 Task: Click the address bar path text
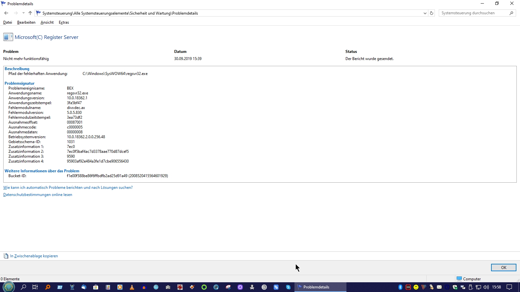(x=120, y=13)
